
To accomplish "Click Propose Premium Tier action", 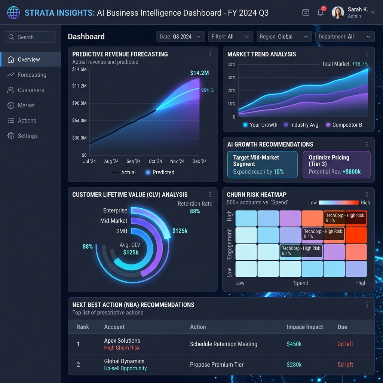I will pyautogui.click(x=217, y=364).
